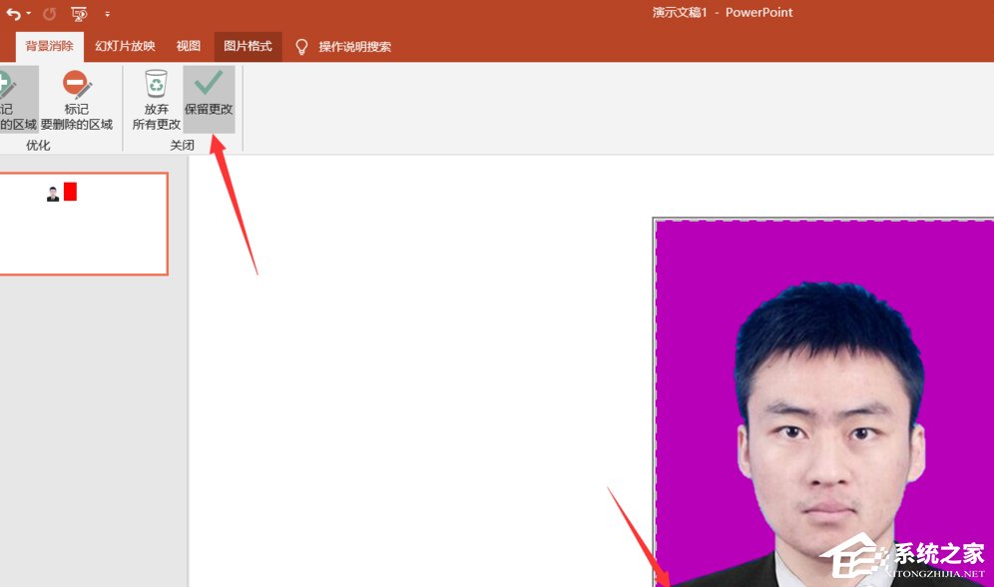994x587 pixels.
Task: Open the Undo dropdown arrow
Action: click(x=27, y=14)
